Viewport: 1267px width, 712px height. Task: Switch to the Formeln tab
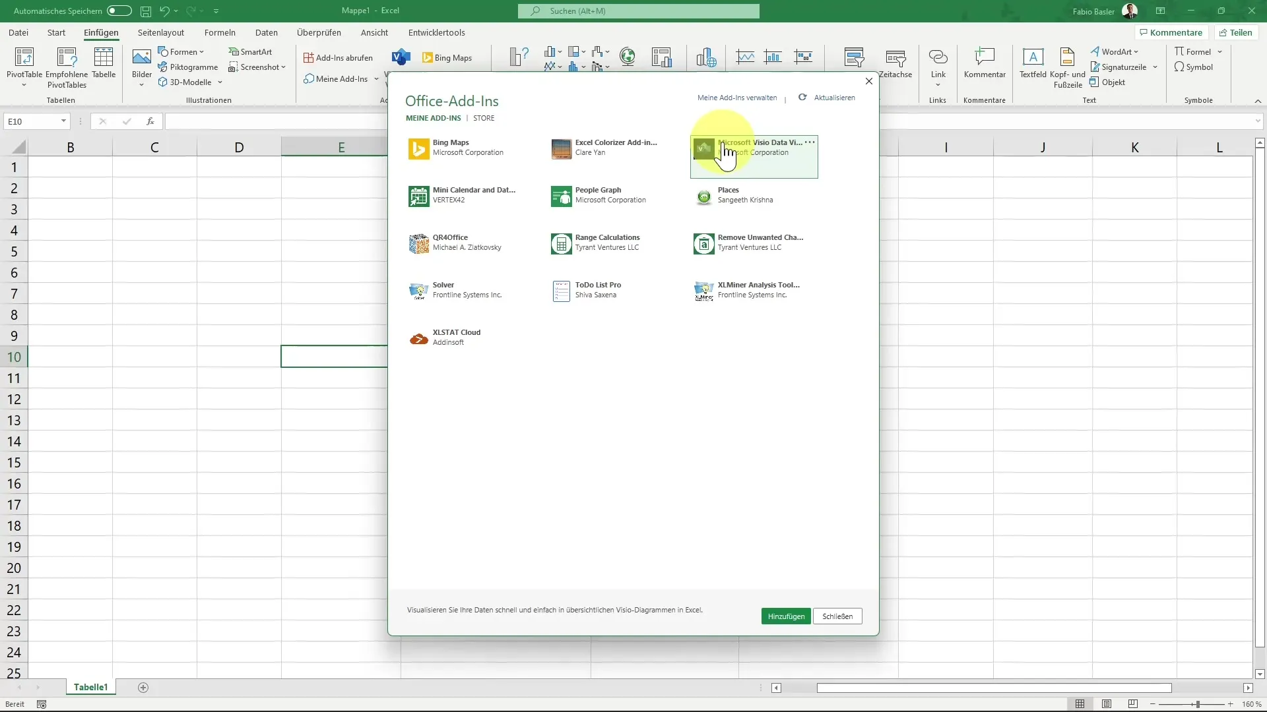[x=220, y=32]
